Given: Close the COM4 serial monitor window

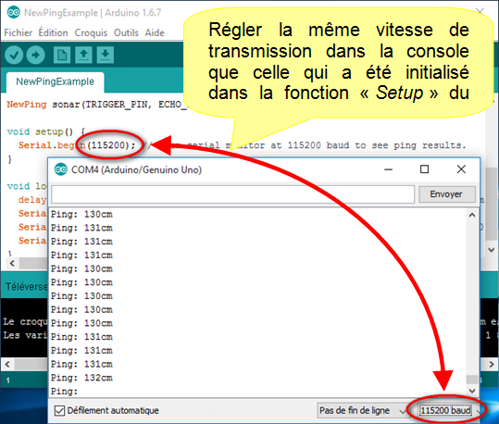Looking at the screenshot, I should tap(461, 169).
